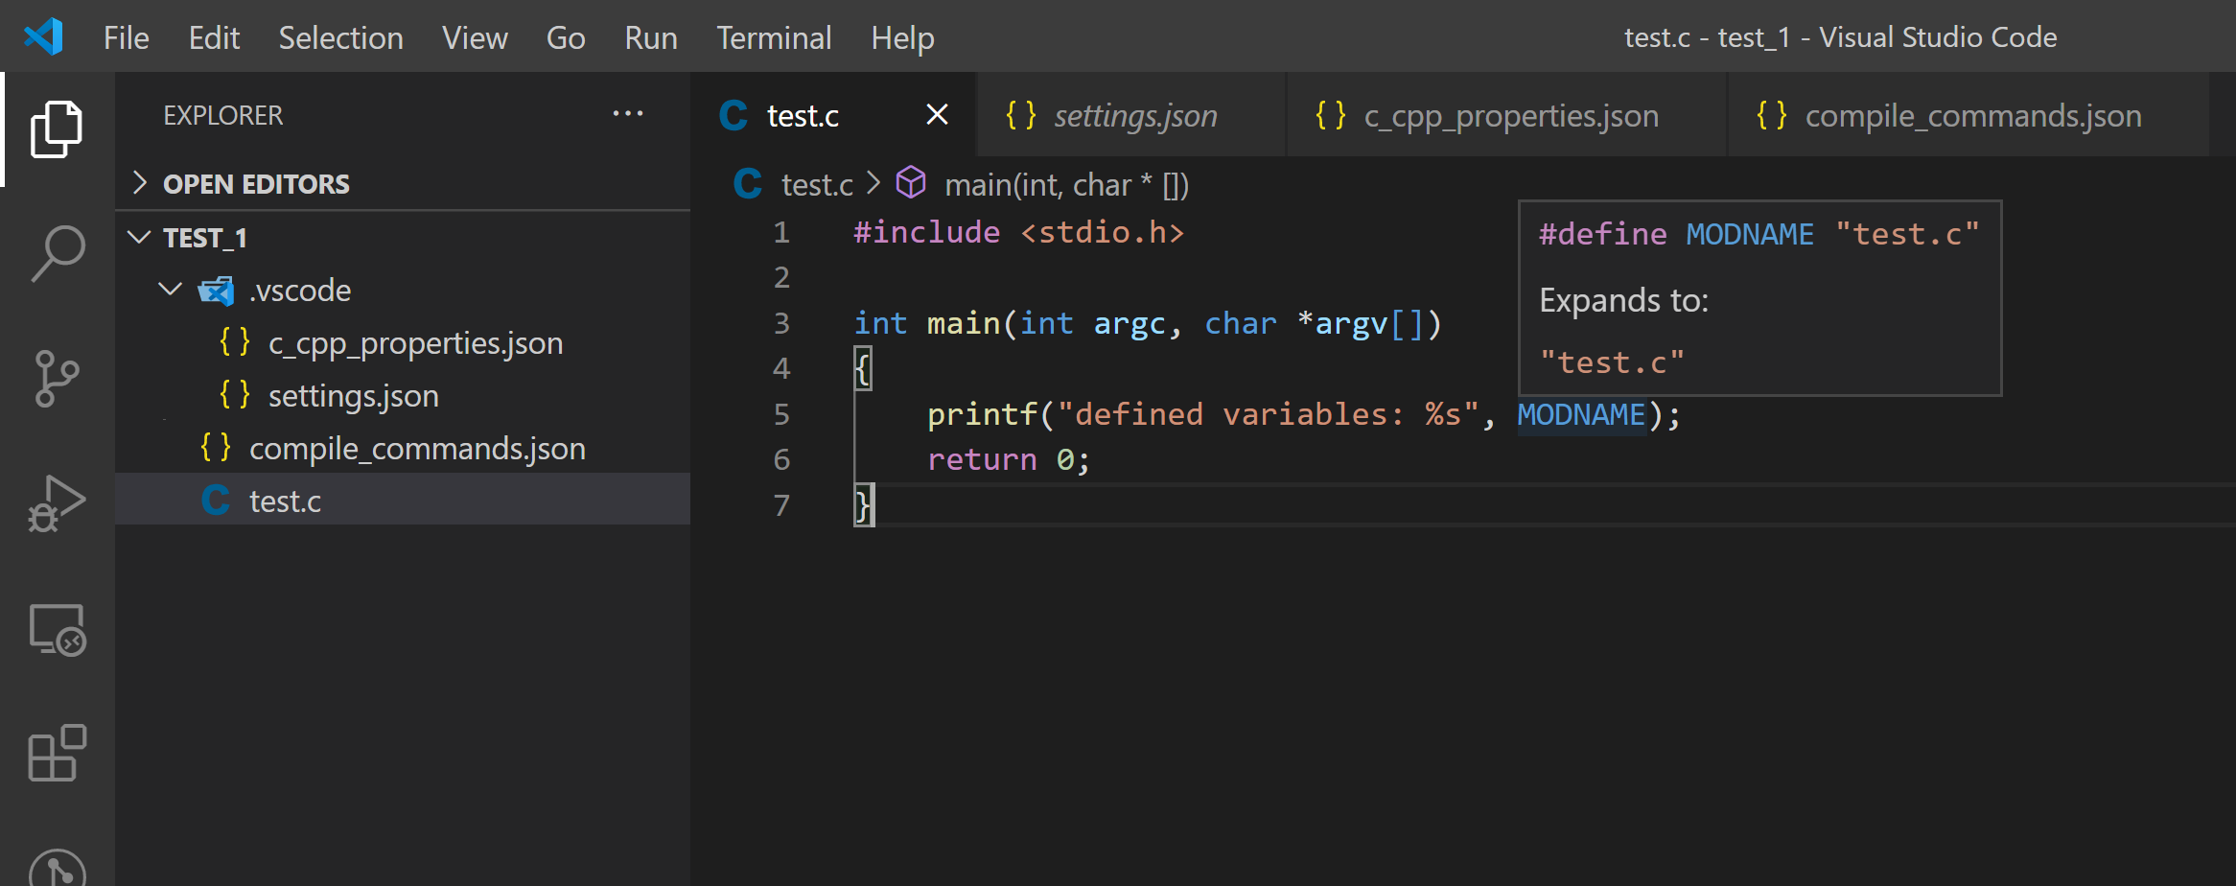2236x886 pixels.
Task: Open the Views and More Actions menu
Action: click(x=627, y=114)
